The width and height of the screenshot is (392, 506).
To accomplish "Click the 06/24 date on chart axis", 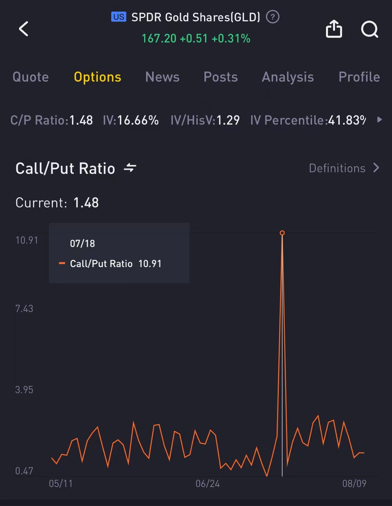I will click(x=207, y=483).
